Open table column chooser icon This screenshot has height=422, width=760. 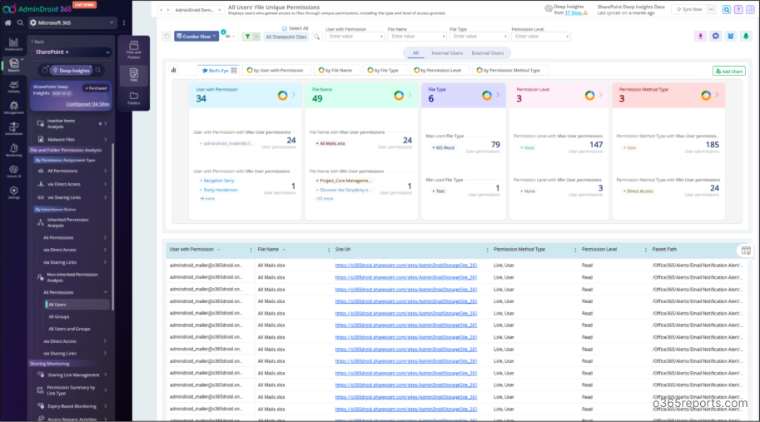tap(746, 251)
